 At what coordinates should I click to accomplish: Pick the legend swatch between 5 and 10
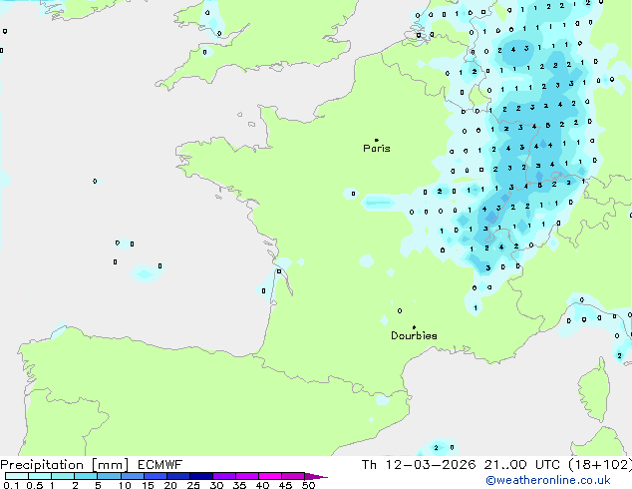(109, 476)
